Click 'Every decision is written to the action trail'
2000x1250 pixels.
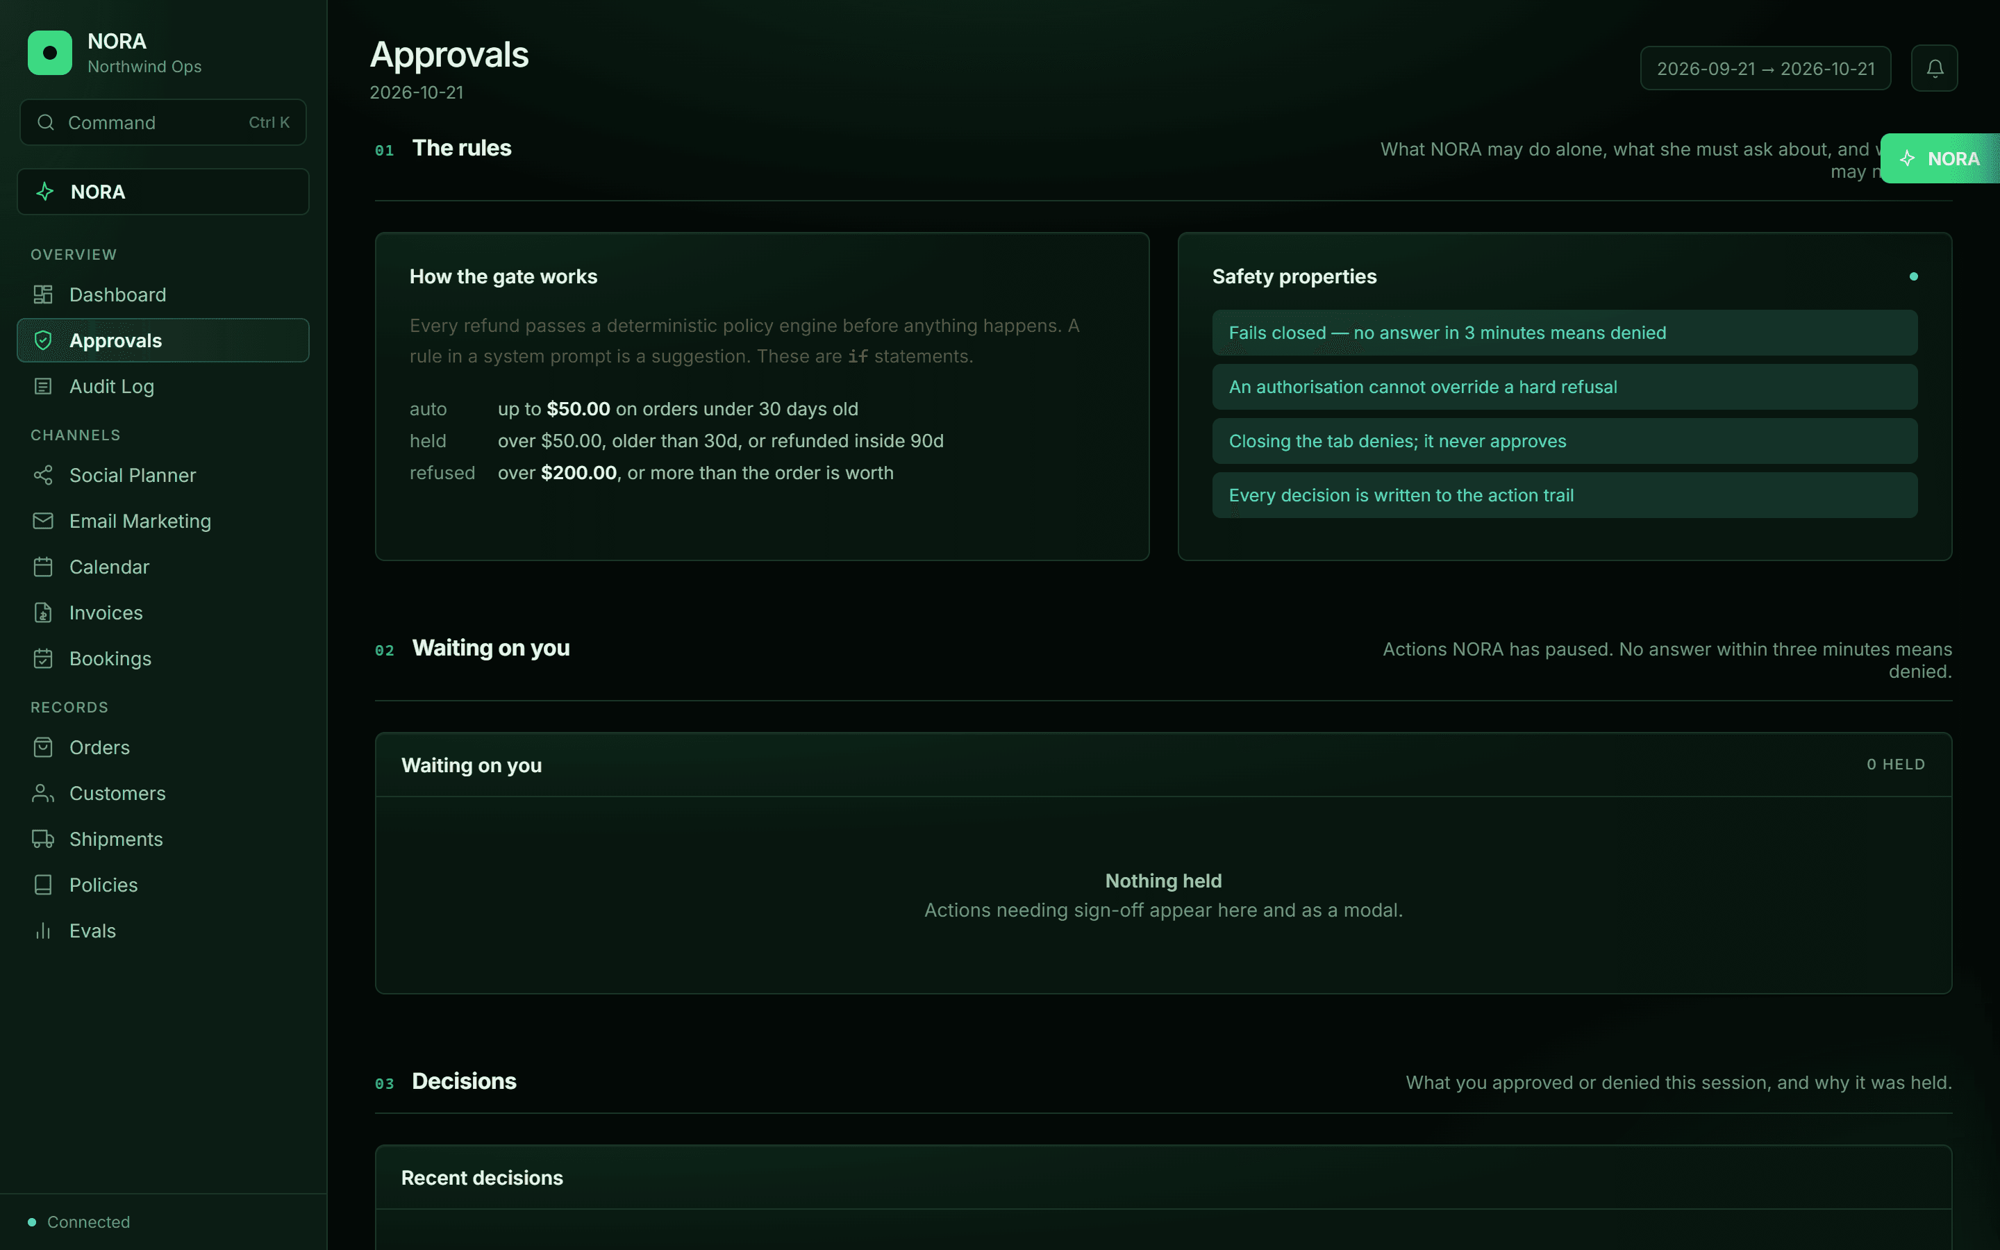click(x=1565, y=495)
